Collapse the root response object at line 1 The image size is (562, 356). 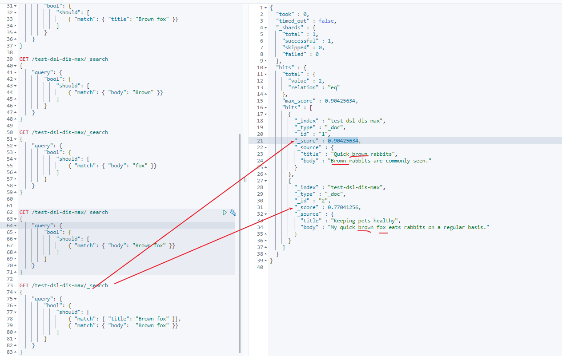(x=265, y=8)
